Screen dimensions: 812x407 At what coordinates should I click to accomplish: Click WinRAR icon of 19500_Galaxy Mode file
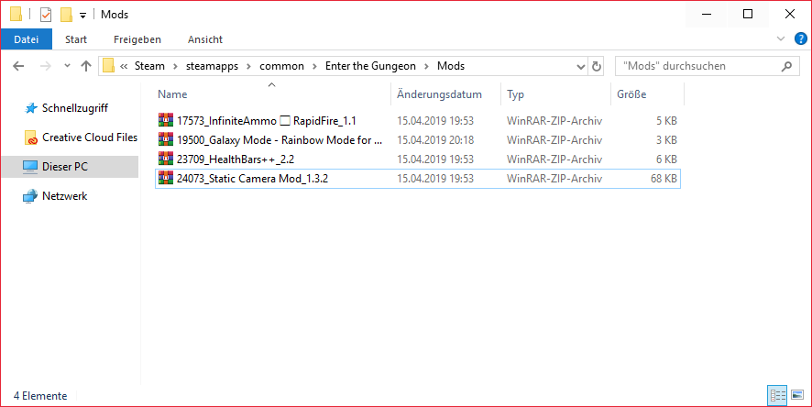pyautogui.click(x=166, y=139)
